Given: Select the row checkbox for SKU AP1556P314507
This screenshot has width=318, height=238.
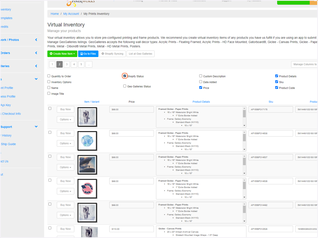Looking at the screenshot, I should click(x=50, y=156).
